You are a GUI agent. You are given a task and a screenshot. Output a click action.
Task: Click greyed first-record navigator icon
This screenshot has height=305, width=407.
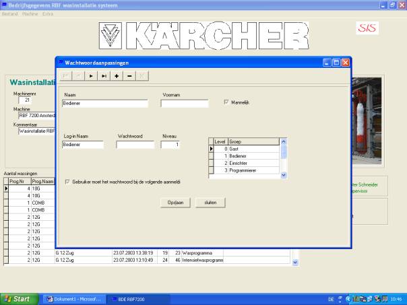point(65,76)
